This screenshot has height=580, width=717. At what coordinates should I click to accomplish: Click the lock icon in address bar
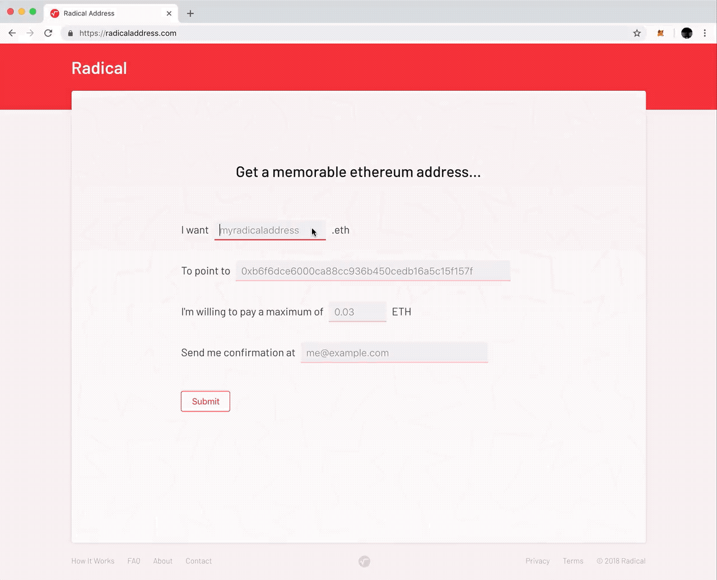pos(70,33)
